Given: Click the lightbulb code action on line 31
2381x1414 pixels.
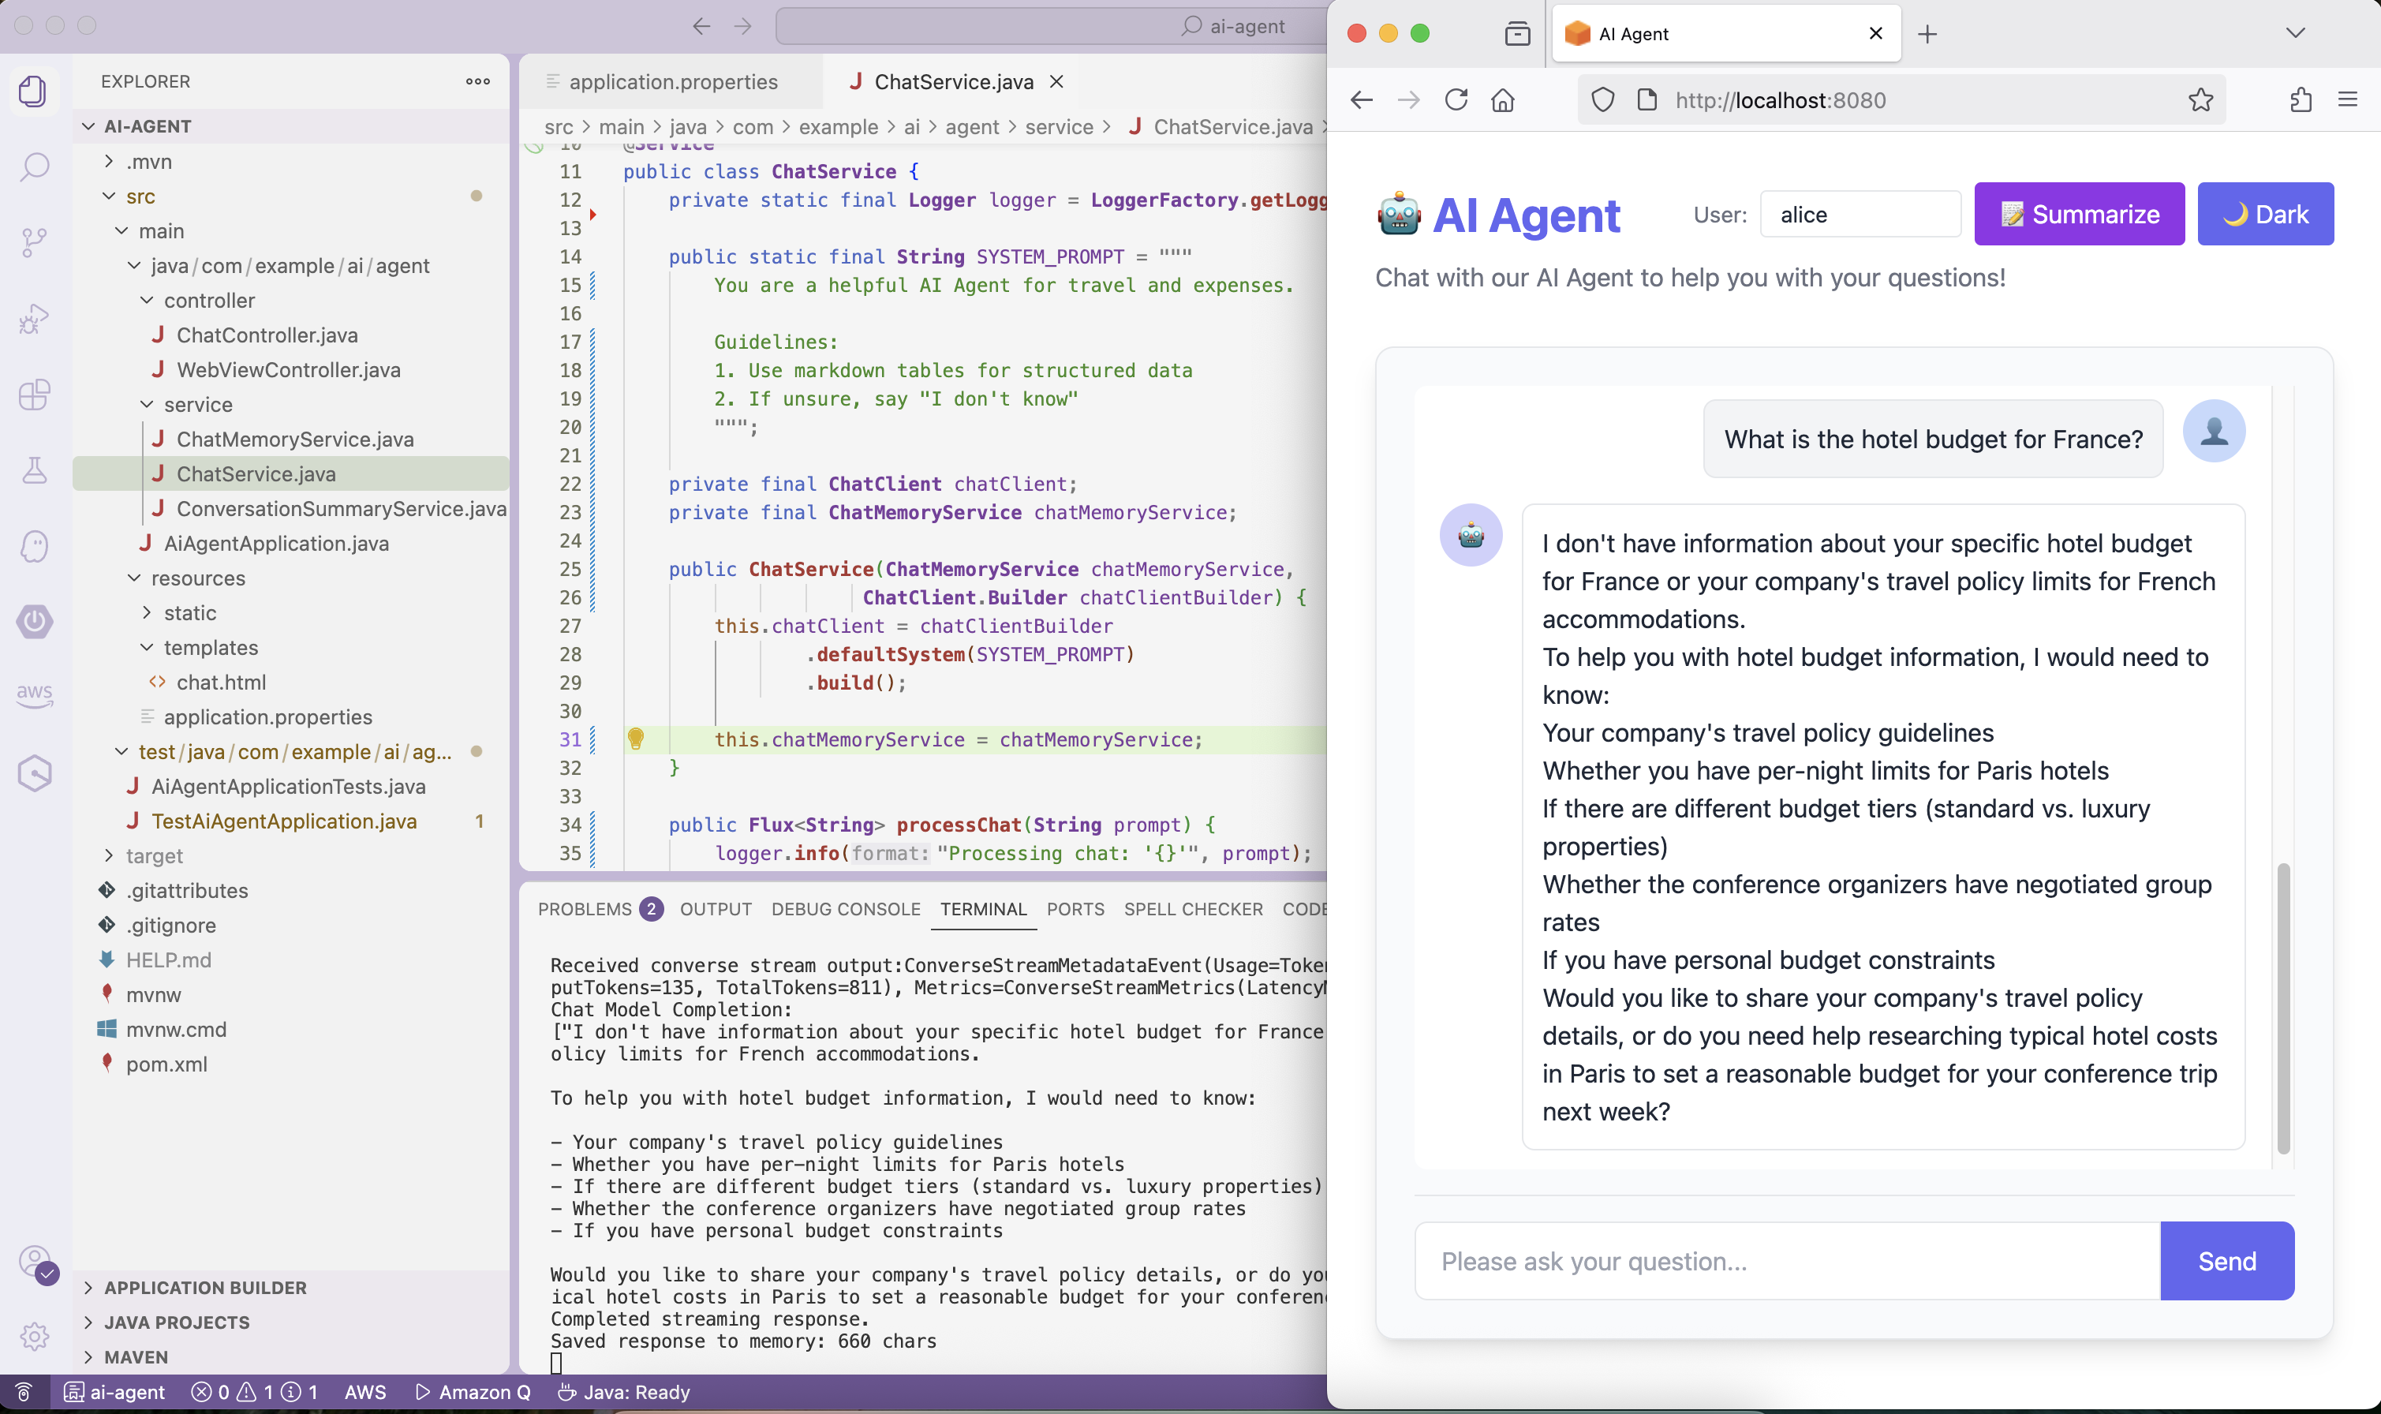Looking at the screenshot, I should point(636,739).
